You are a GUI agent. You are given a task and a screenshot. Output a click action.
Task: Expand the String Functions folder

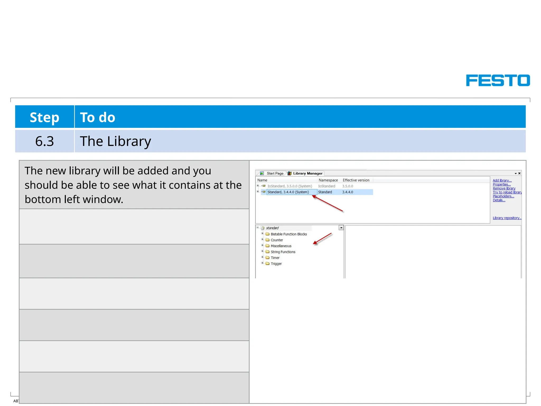coord(263,251)
